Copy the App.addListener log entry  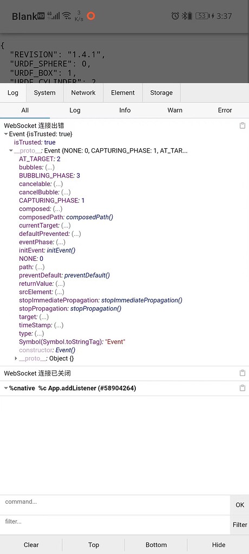click(243, 388)
